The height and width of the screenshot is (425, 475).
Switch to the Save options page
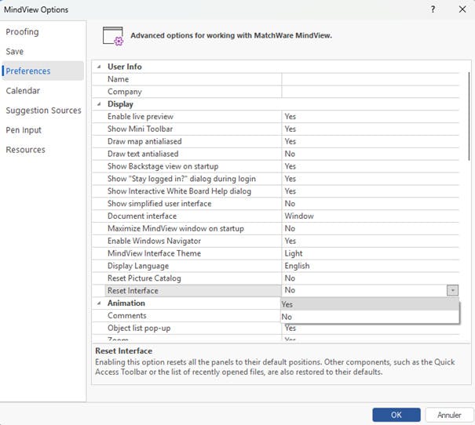click(15, 52)
